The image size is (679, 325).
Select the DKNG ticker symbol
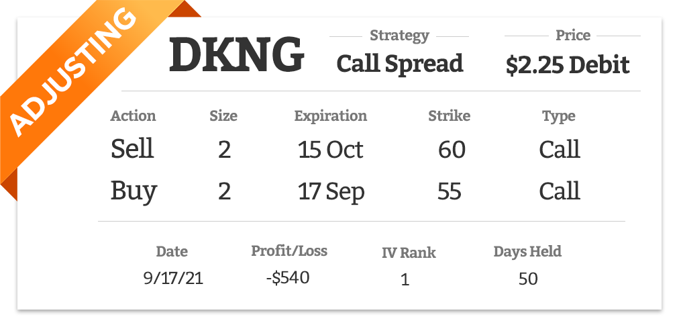point(236,56)
